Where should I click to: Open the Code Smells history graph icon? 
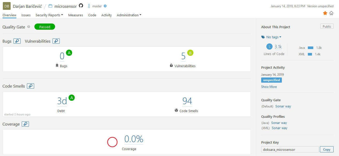(31, 86)
